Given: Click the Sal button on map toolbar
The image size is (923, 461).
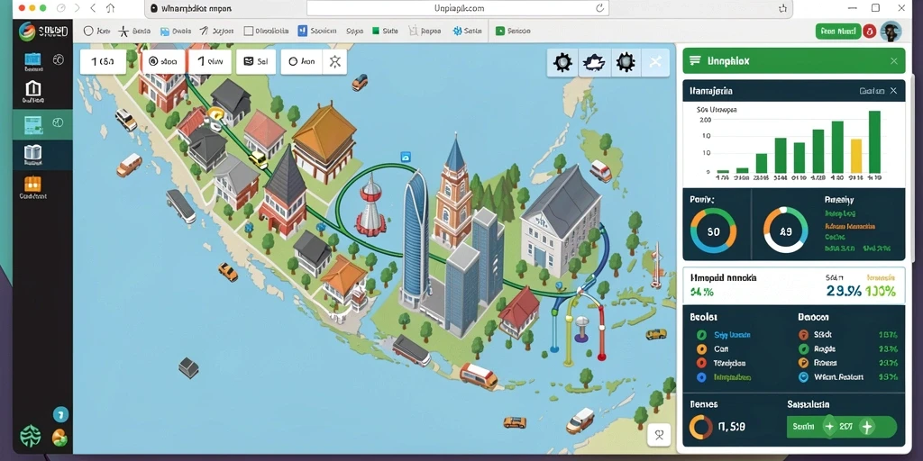Looking at the screenshot, I should click(x=256, y=61).
